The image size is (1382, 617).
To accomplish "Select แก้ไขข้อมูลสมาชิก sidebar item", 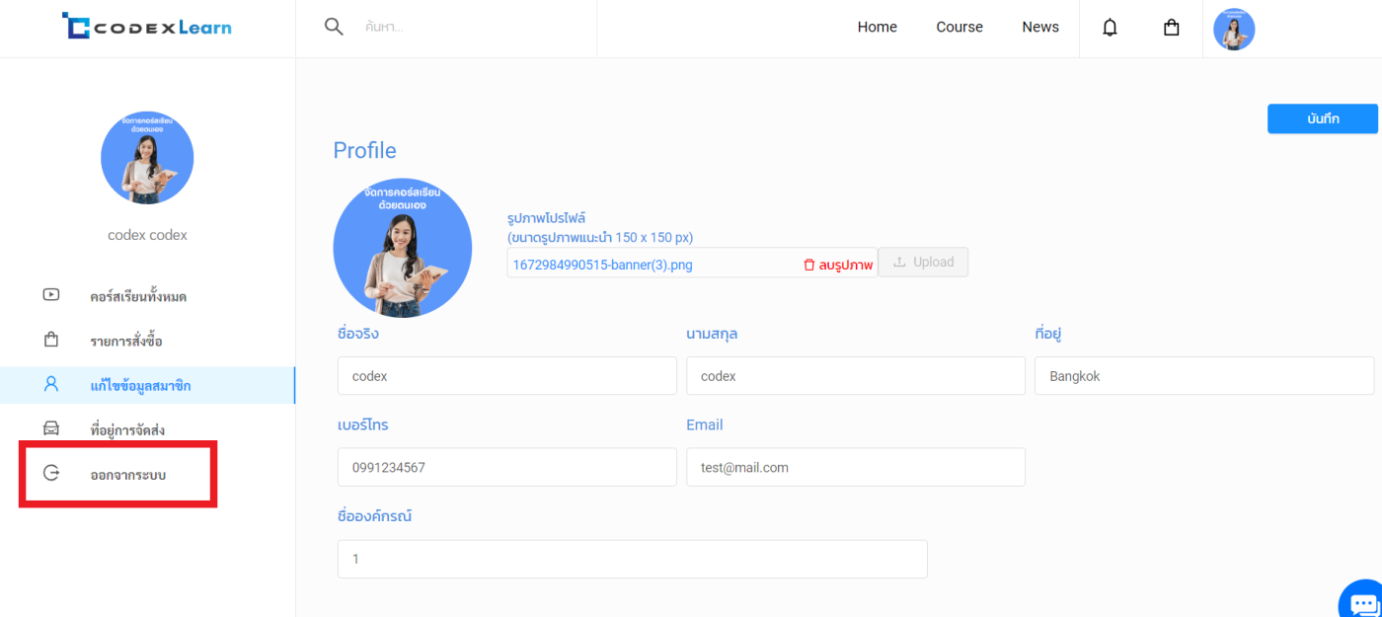I will (140, 385).
